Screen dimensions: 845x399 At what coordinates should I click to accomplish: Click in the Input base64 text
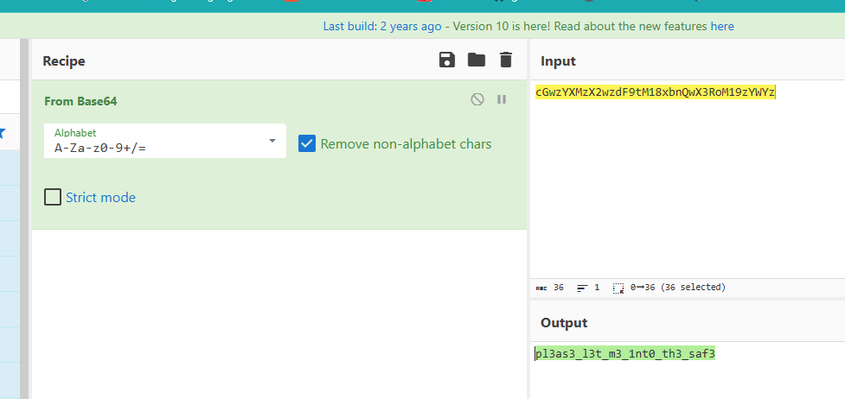point(655,92)
